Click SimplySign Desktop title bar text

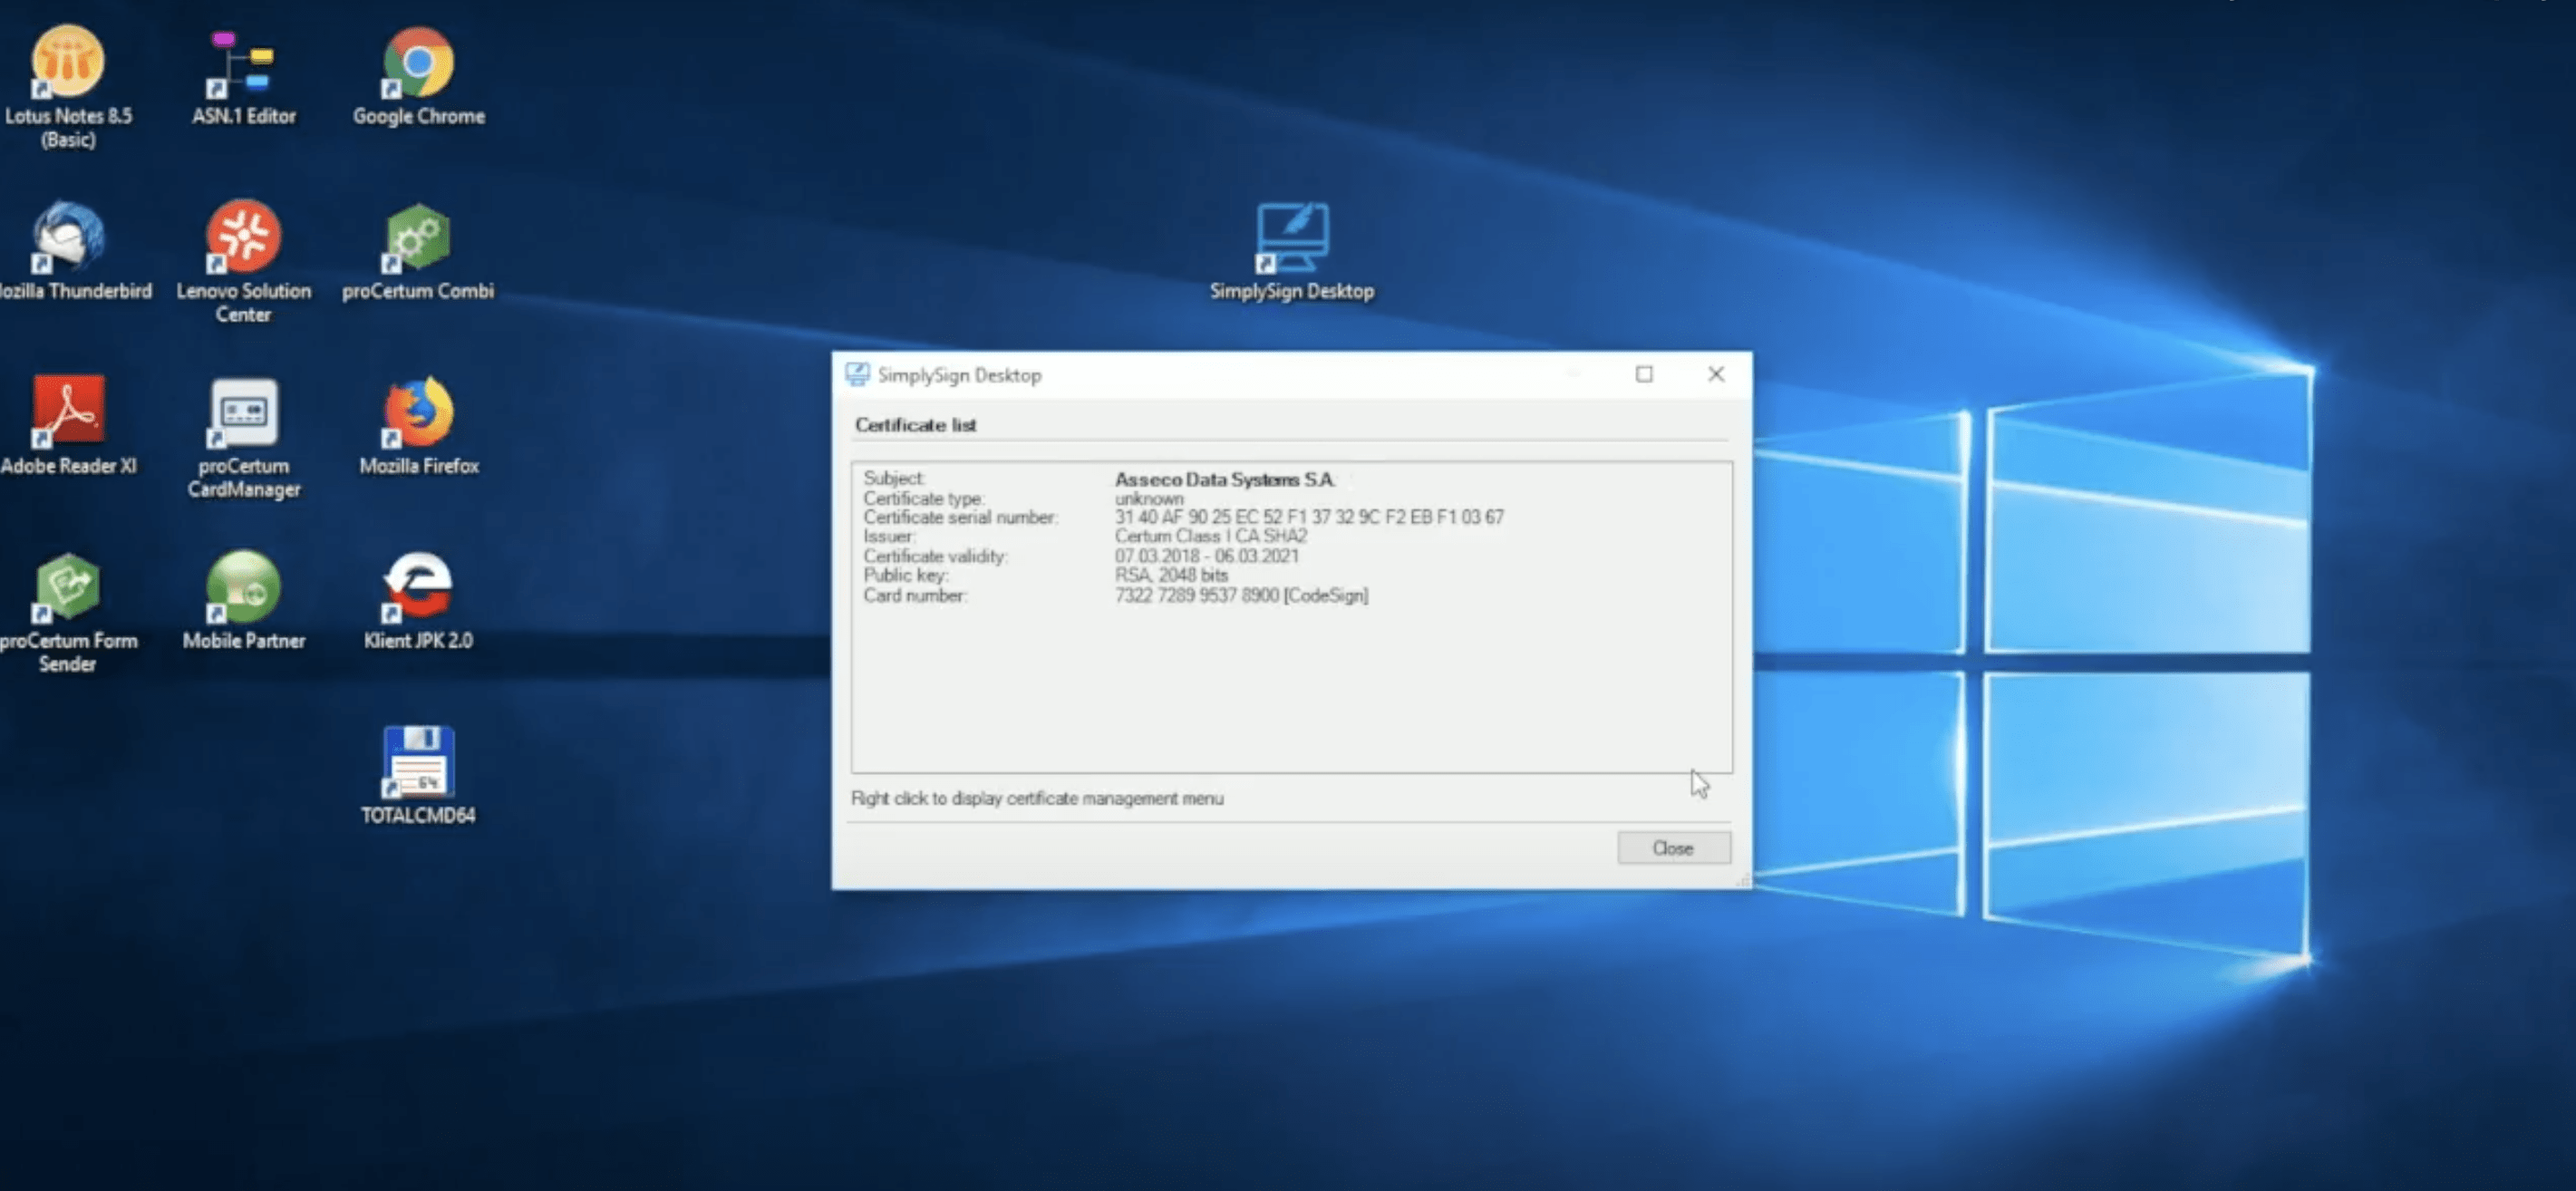coord(959,375)
